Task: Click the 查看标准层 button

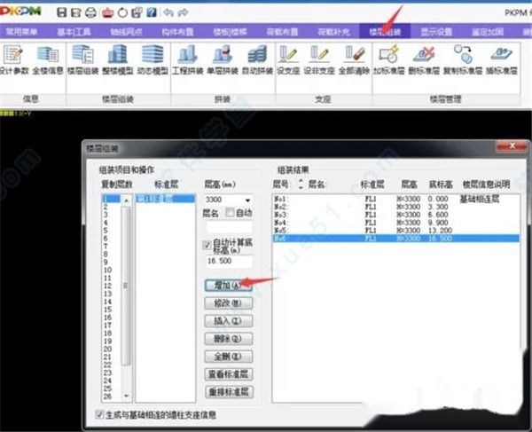Action: pos(229,374)
